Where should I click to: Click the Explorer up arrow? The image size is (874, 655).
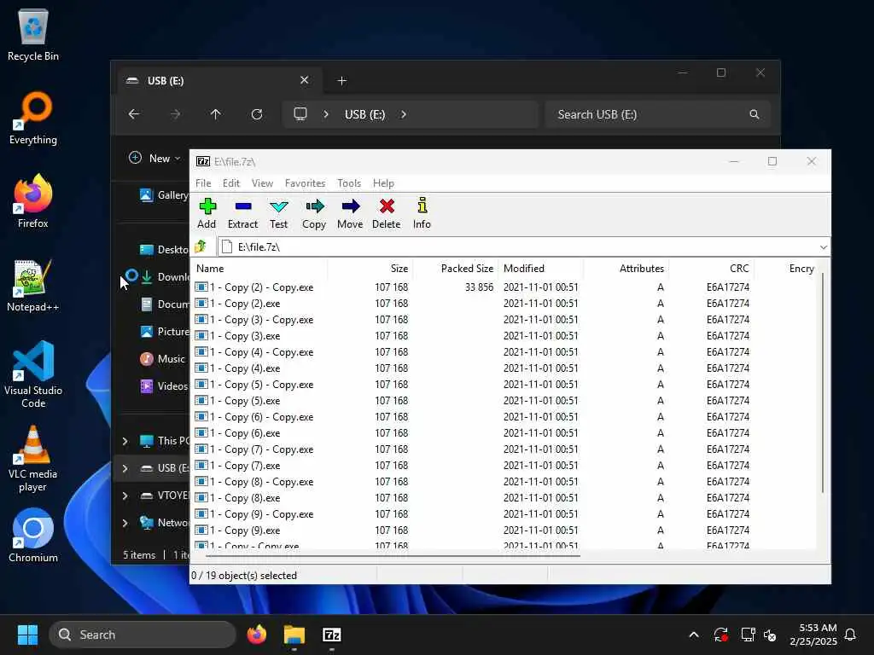[x=216, y=114]
